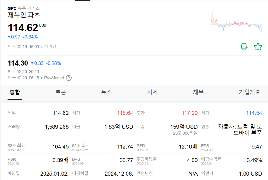Click the GPC ticker symbol
Screen dimensions: 268x180
coord(12,8)
